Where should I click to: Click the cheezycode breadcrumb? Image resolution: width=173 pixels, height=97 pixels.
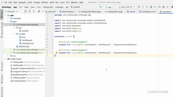click(48, 7)
